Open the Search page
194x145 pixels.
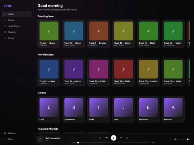17,20
